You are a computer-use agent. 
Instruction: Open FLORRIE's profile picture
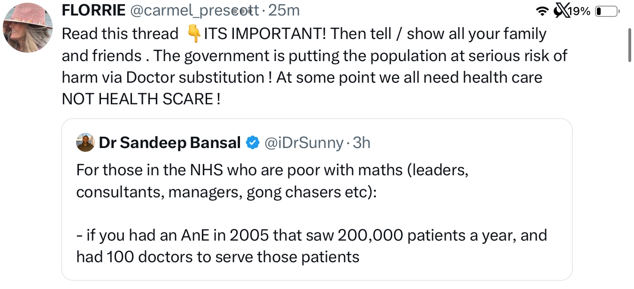[27, 28]
